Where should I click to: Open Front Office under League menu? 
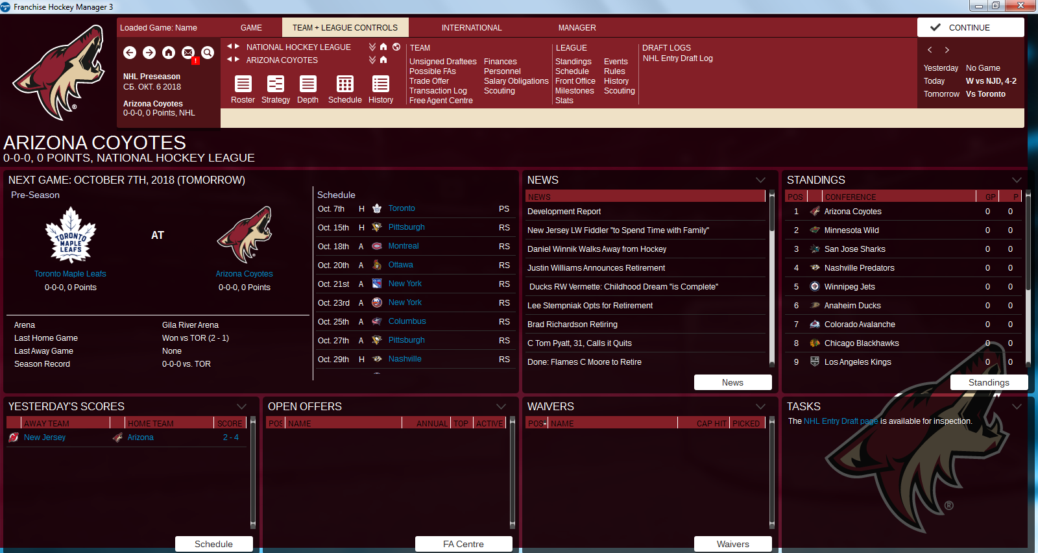click(x=575, y=81)
